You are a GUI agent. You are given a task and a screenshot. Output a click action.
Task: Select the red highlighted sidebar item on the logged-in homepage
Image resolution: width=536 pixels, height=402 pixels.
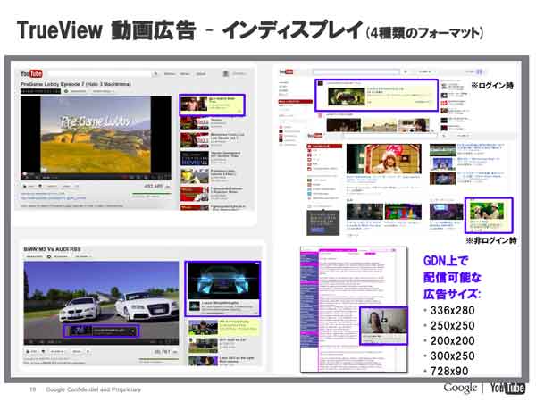tap(296, 102)
